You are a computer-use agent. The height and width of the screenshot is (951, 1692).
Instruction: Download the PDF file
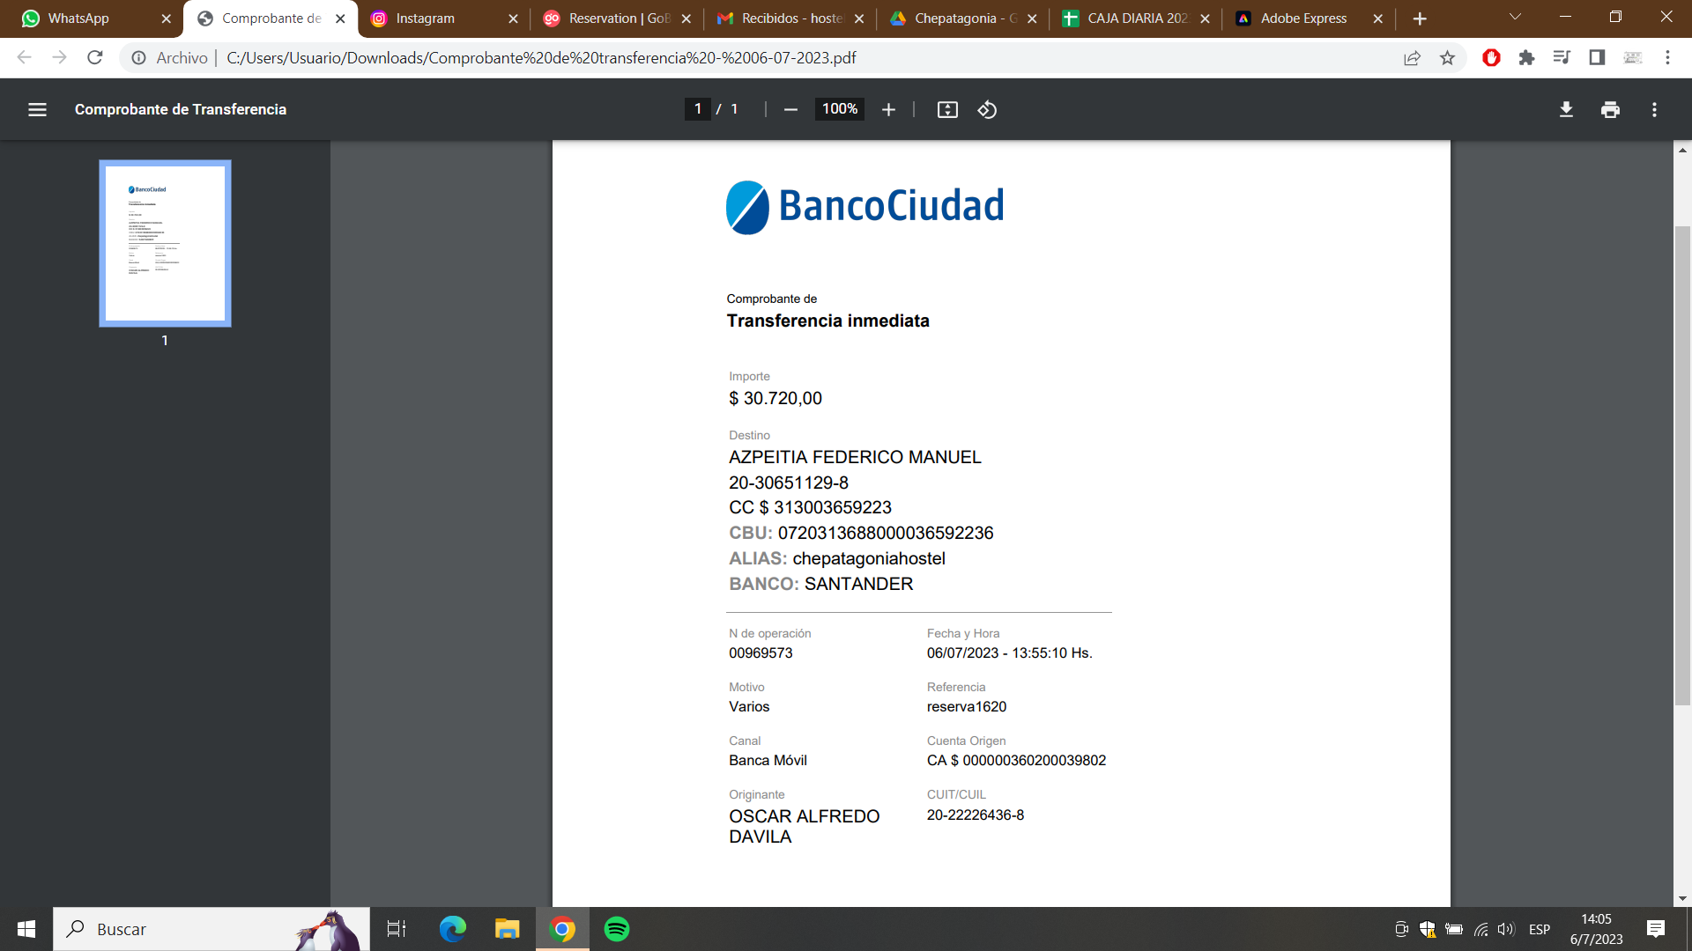coord(1566,109)
